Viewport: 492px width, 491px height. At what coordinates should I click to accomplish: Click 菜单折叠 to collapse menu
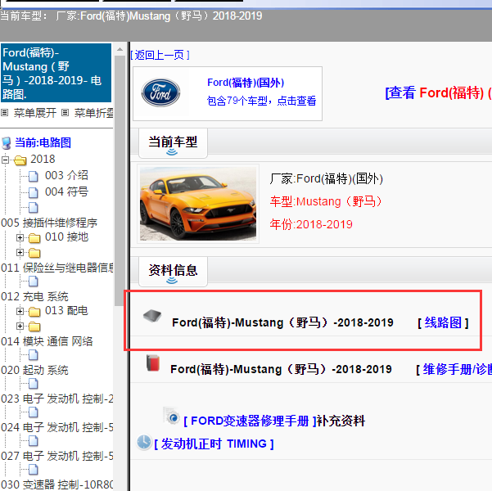coord(93,113)
